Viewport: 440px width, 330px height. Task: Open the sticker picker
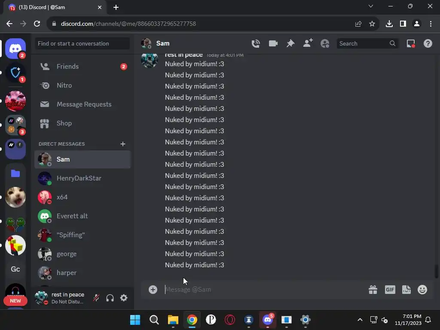coord(406,290)
